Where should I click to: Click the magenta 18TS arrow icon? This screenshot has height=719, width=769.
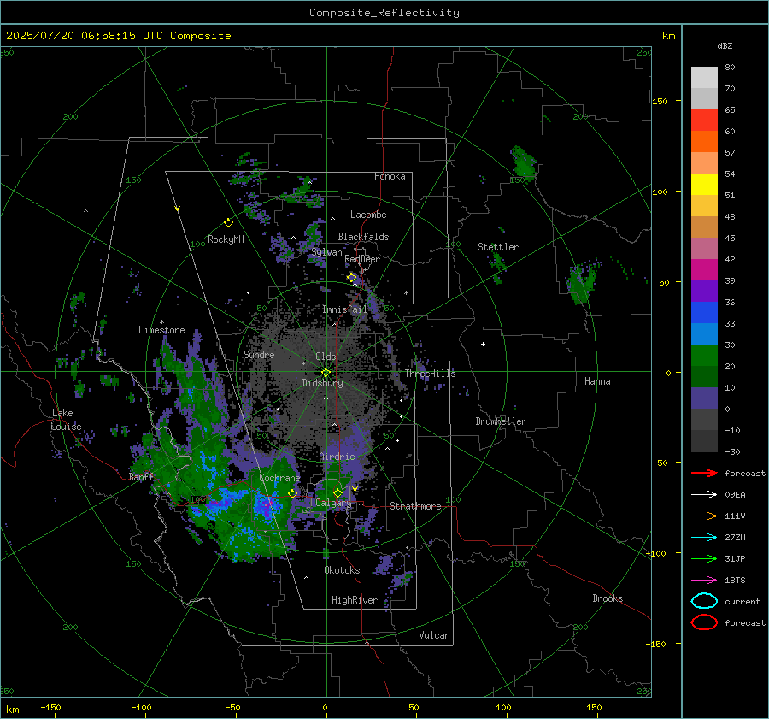[704, 581]
